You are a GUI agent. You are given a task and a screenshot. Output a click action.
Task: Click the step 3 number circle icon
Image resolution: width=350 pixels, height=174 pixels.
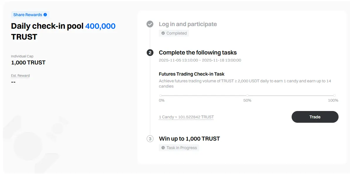(150, 139)
